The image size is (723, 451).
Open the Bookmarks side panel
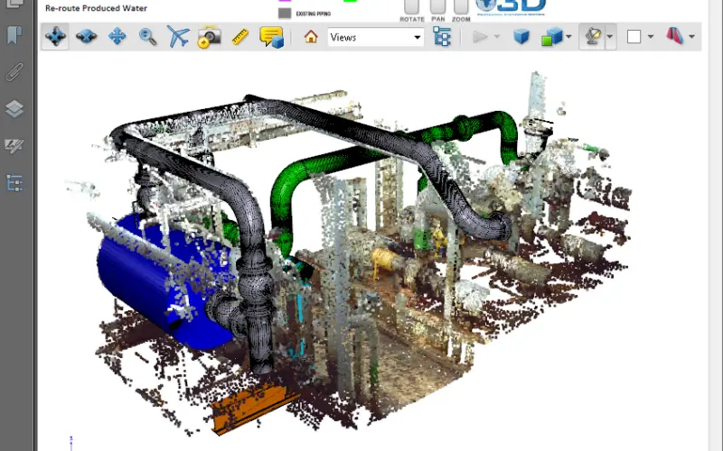[x=14, y=35]
